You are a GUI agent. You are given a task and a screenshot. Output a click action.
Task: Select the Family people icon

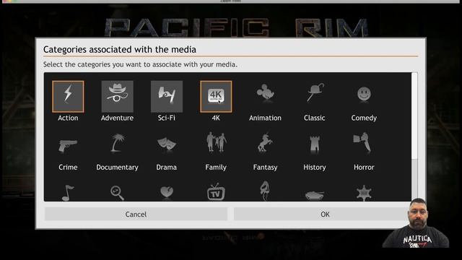217,142
